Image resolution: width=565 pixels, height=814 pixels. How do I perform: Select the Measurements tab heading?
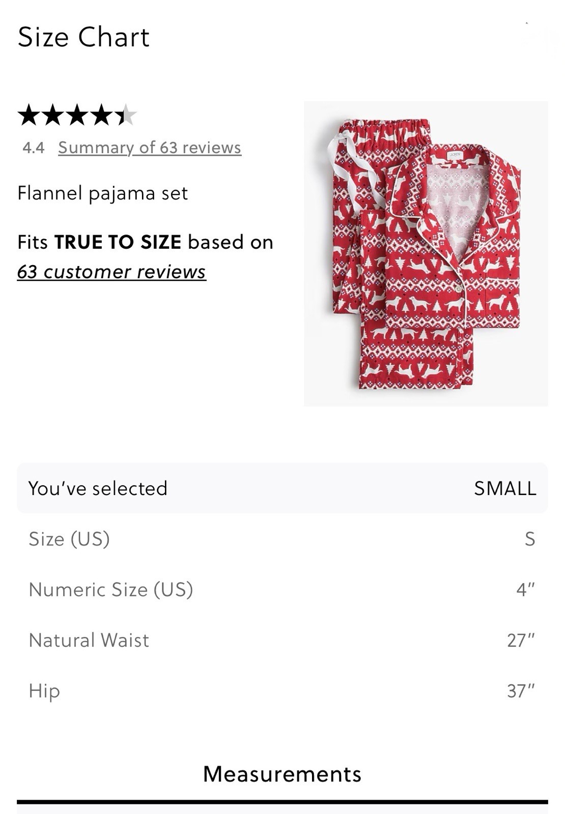click(282, 774)
